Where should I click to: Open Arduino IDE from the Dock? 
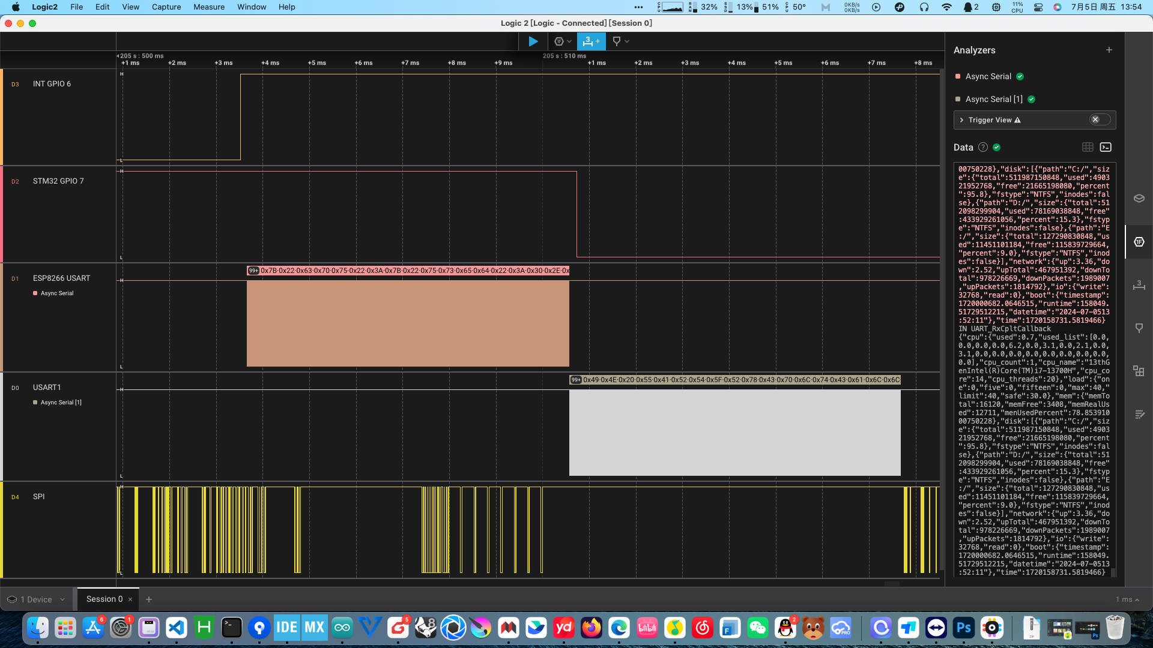(x=342, y=628)
